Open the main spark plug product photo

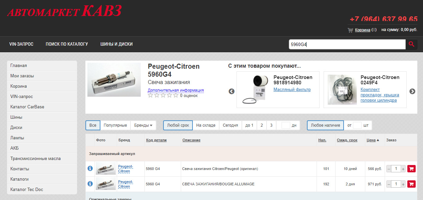pyautogui.click(x=114, y=80)
